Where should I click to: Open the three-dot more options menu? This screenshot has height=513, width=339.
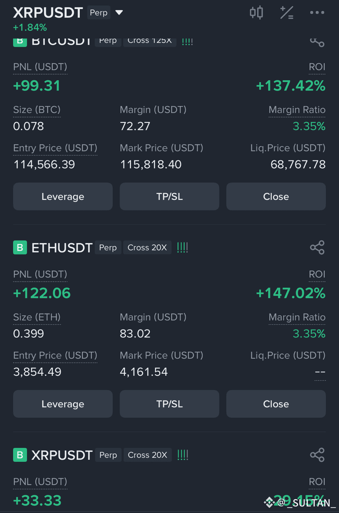point(317,13)
